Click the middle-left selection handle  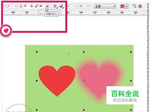pyautogui.click(x=37, y=81)
